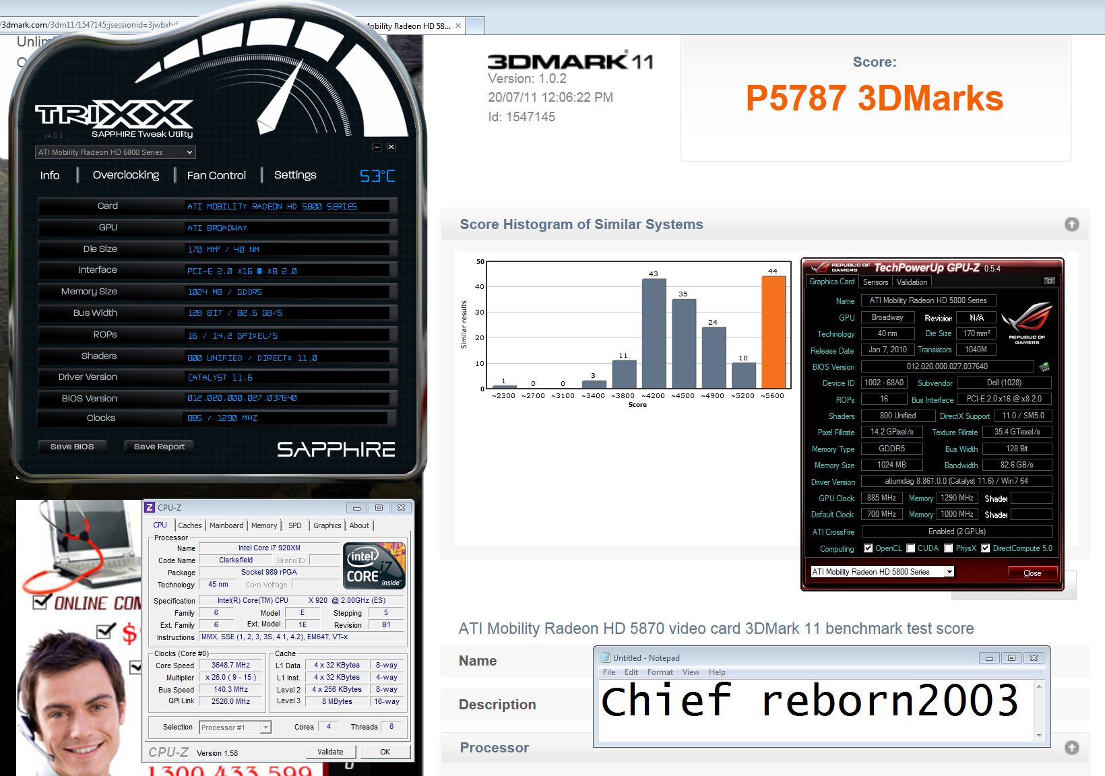The image size is (1105, 776).
Task: Switch to Memory tab in CPU-Z
Action: coord(264,525)
